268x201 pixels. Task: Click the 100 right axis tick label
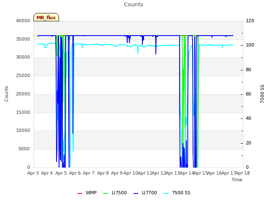click(250, 45)
